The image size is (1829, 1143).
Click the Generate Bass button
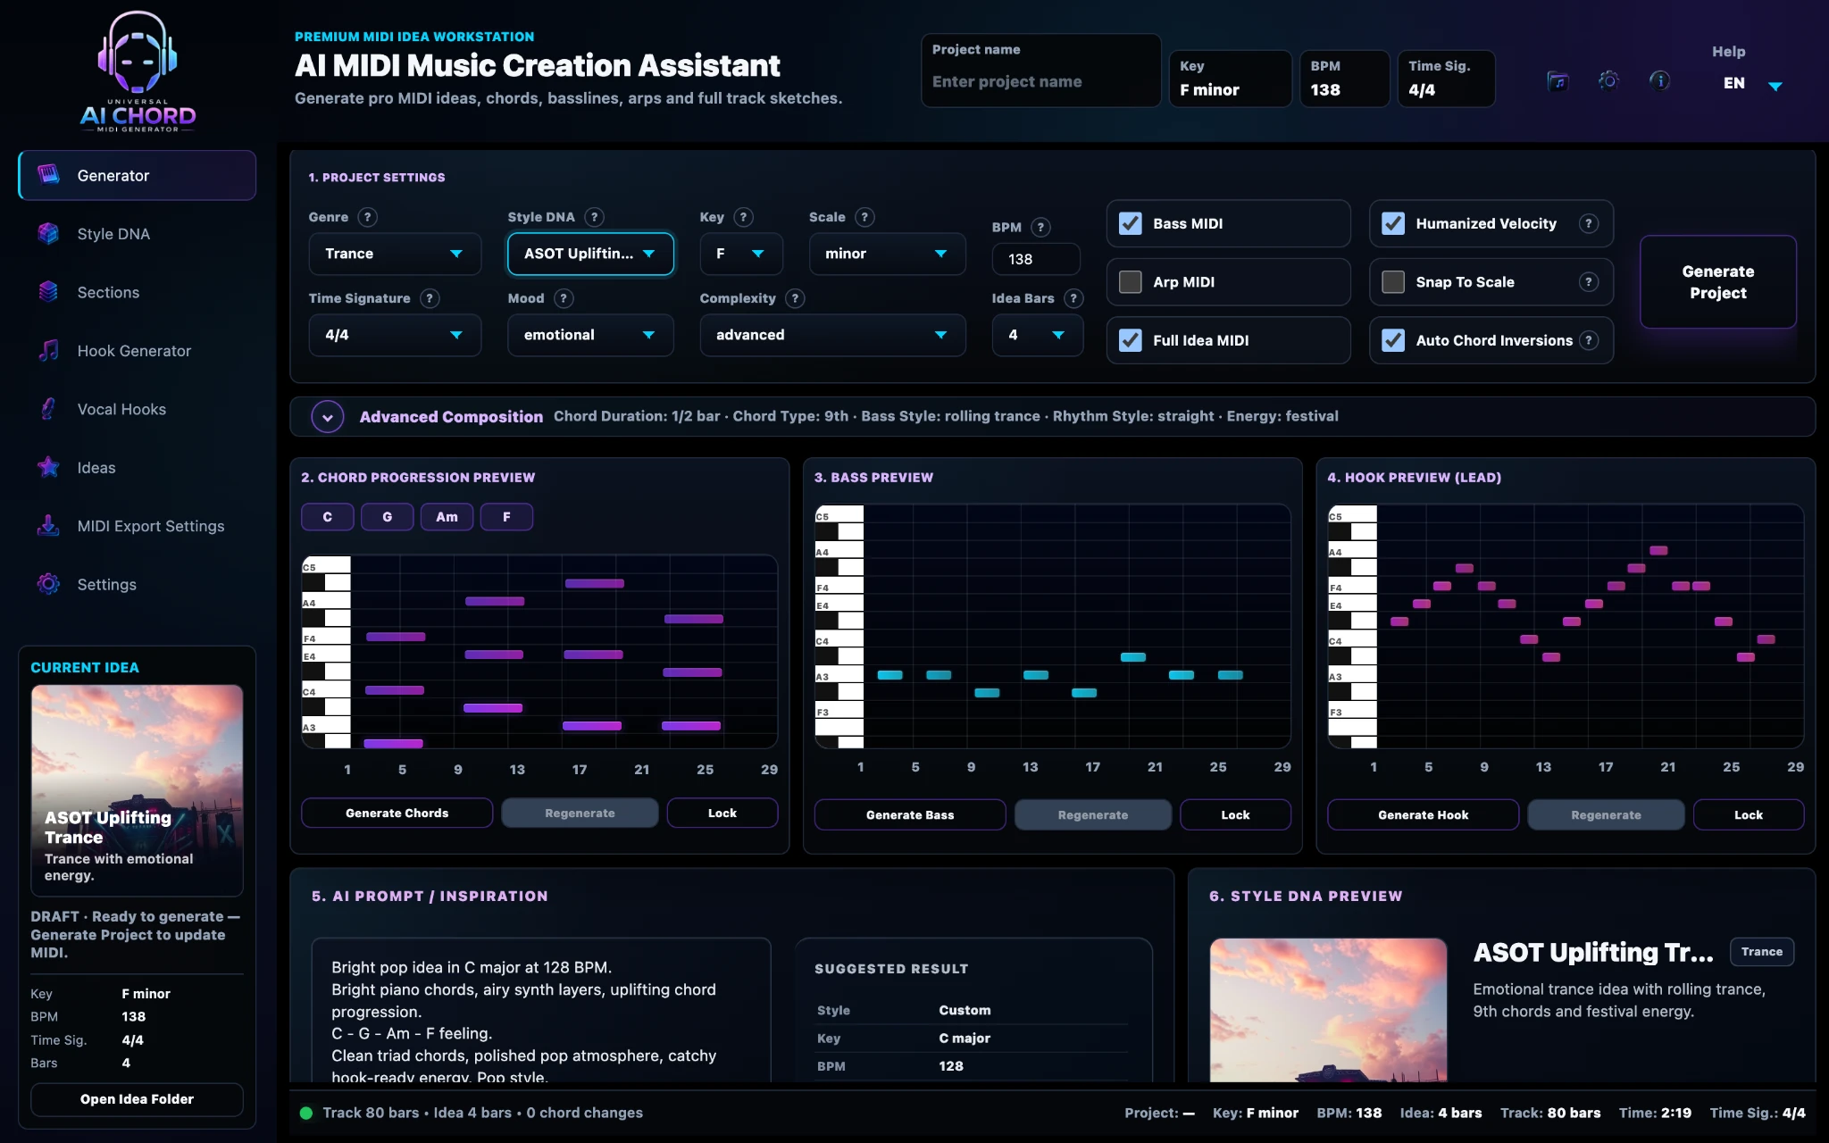tap(910, 814)
